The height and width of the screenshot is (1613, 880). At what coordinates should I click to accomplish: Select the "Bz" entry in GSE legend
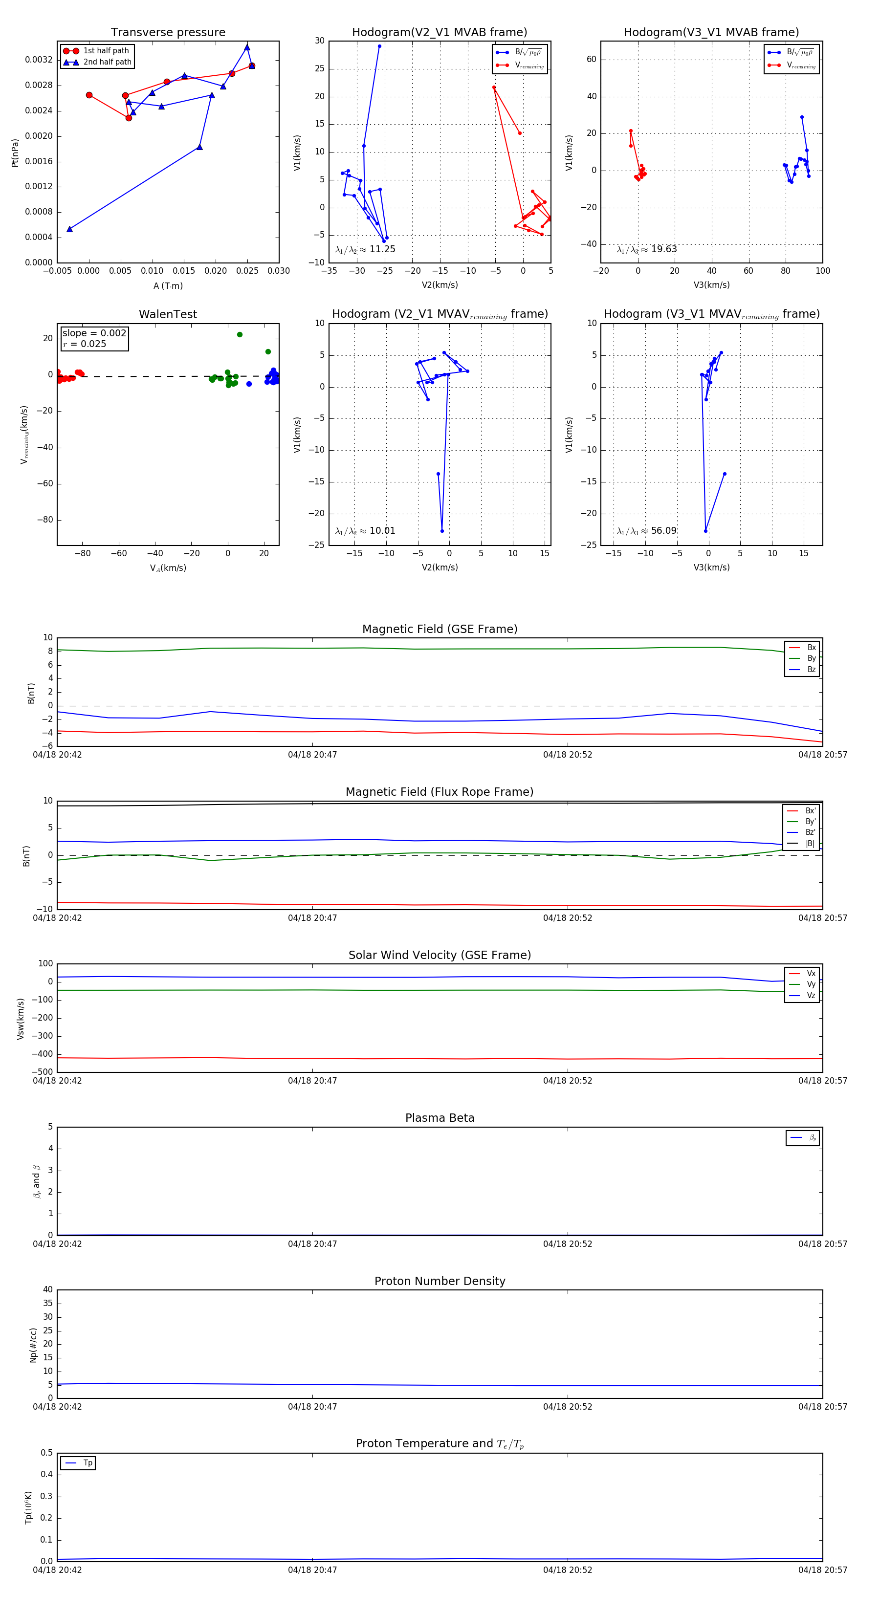pos(802,669)
